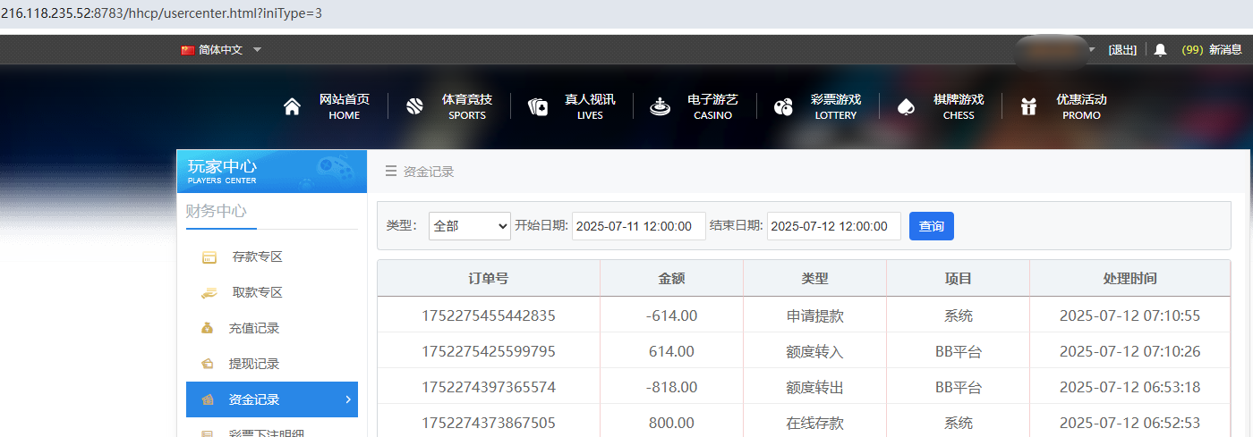Viewport: 1253px width, 437px height.
Task: Click the hamburger icon beside 资金记录
Action: coord(390,172)
